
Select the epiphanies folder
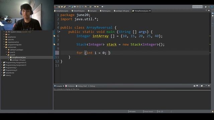12,37
